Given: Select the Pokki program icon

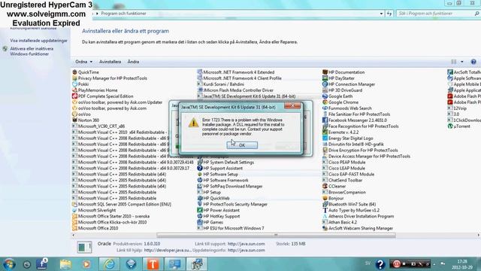Looking at the screenshot, I should coord(74,84).
